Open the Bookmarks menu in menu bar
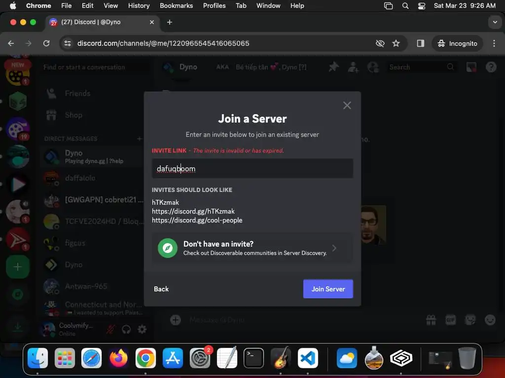This screenshot has height=378, width=505. point(176,5)
